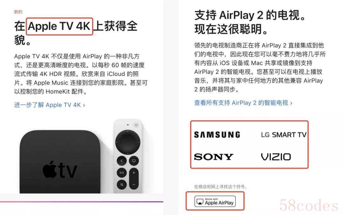Click the remote's mute button

[122, 185]
